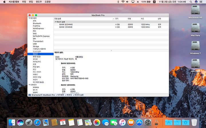The height and width of the screenshot is (128, 206).
Task: Click Samsung manufacturer value in details
Action: [x=74, y=76]
